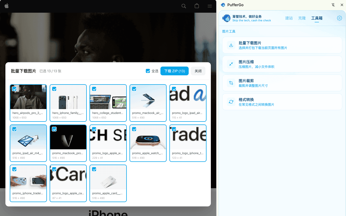This screenshot has height=216, width=346.
Task: Uncheck the promo_macbook_air image checkbox
Action: (x=134, y=89)
